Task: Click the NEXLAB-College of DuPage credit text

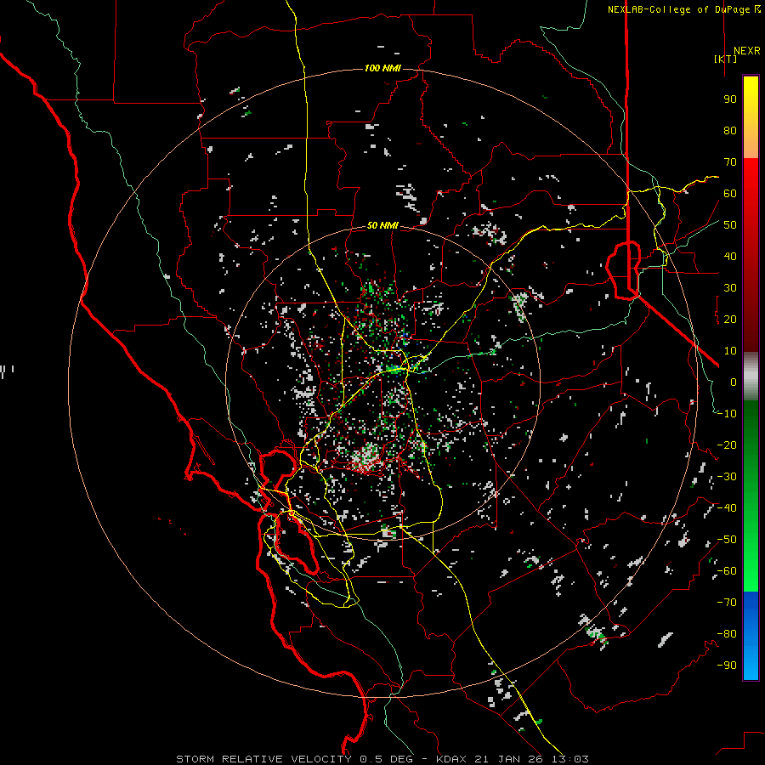Action: coord(683,9)
